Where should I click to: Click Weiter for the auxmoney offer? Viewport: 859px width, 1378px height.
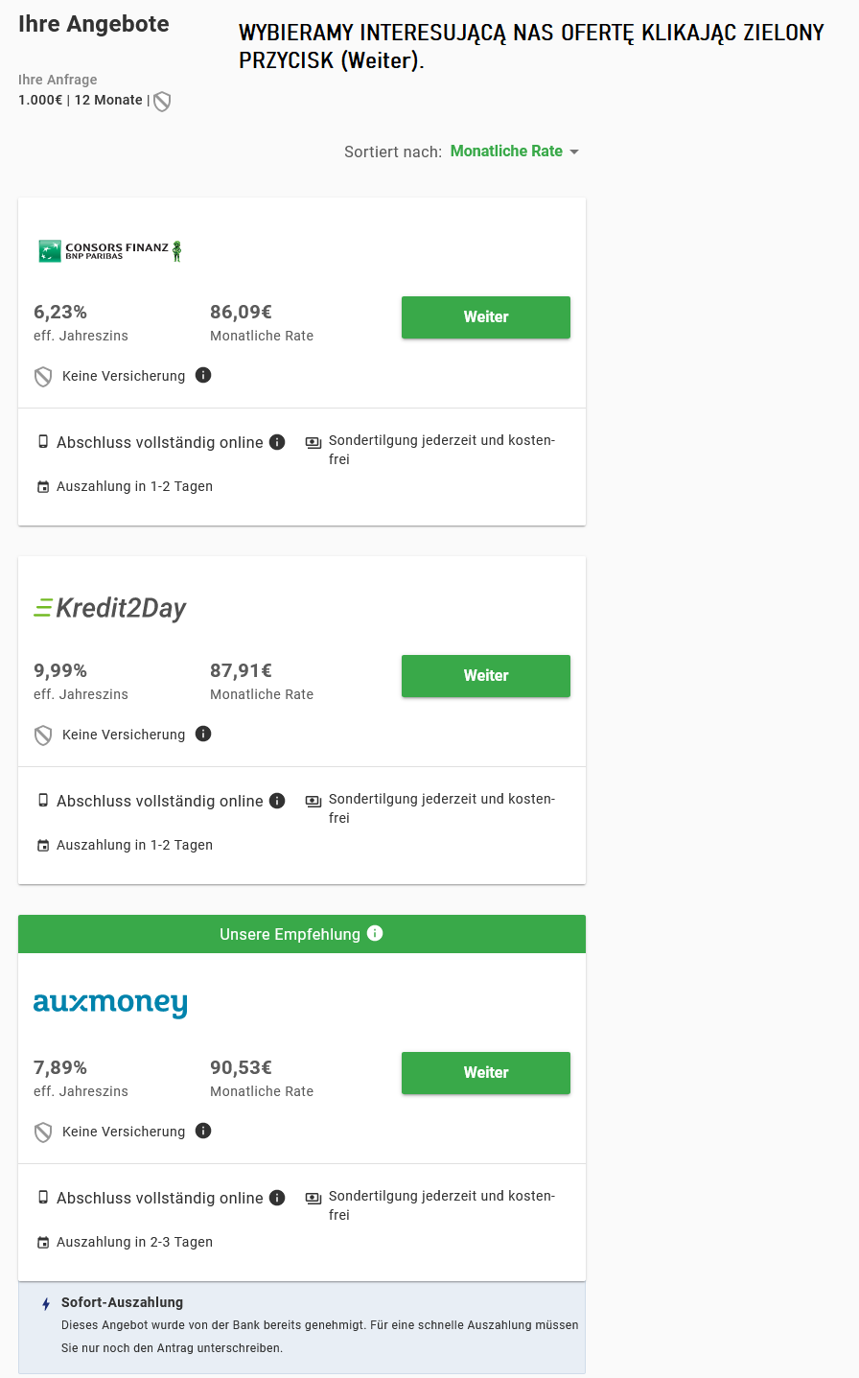pos(486,1073)
